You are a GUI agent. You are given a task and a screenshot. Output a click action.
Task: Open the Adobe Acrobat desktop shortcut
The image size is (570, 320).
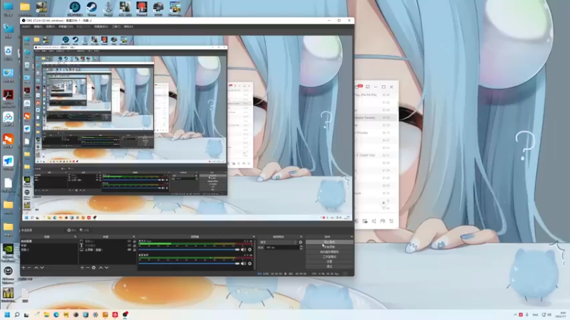pyautogui.click(x=9, y=96)
